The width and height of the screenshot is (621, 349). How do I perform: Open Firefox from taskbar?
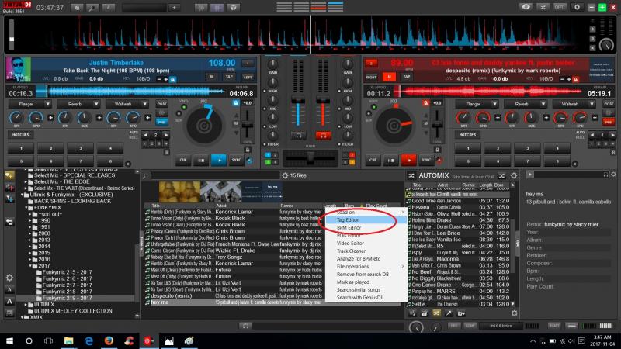tap(109, 340)
